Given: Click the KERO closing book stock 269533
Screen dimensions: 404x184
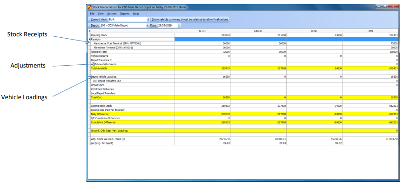Looking at the screenshot, I should [x=225, y=106].
